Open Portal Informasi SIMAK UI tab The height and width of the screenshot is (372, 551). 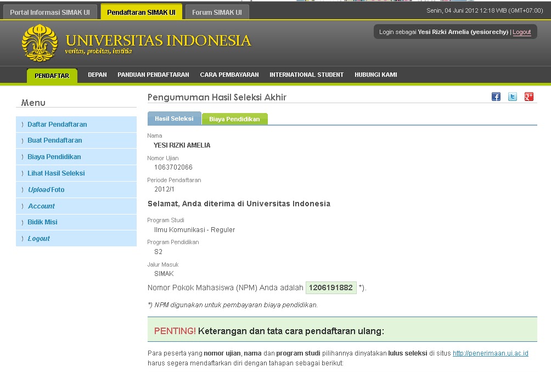(x=50, y=12)
